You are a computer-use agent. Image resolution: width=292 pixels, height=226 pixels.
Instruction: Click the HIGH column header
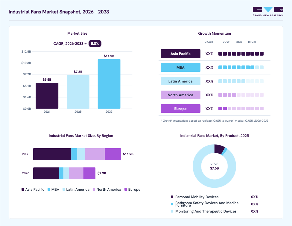[x=252, y=42]
